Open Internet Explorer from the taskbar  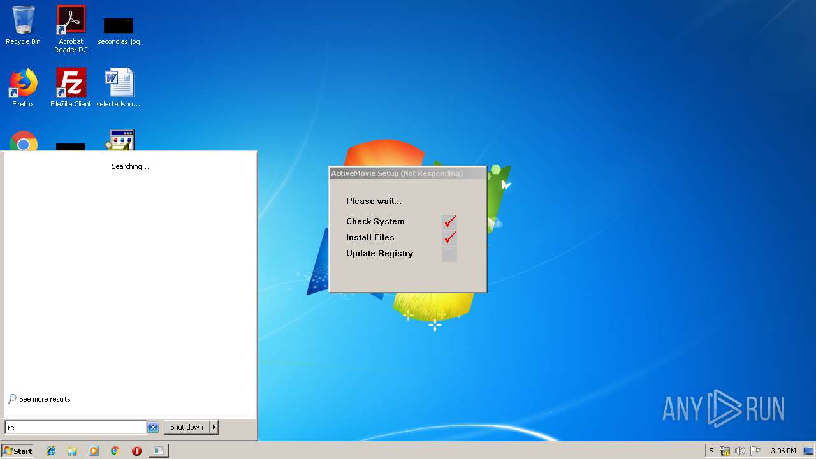coord(51,451)
